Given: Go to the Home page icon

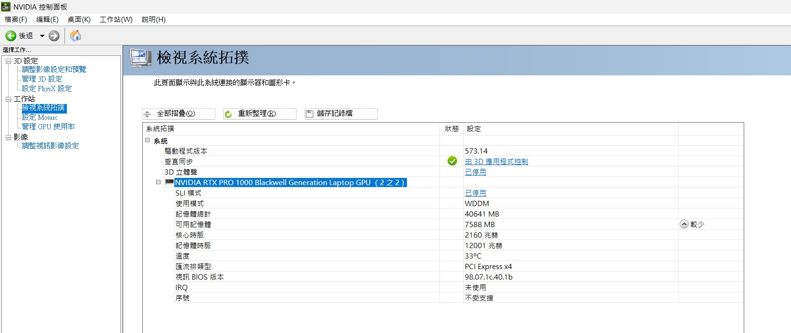Looking at the screenshot, I should 75,36.
